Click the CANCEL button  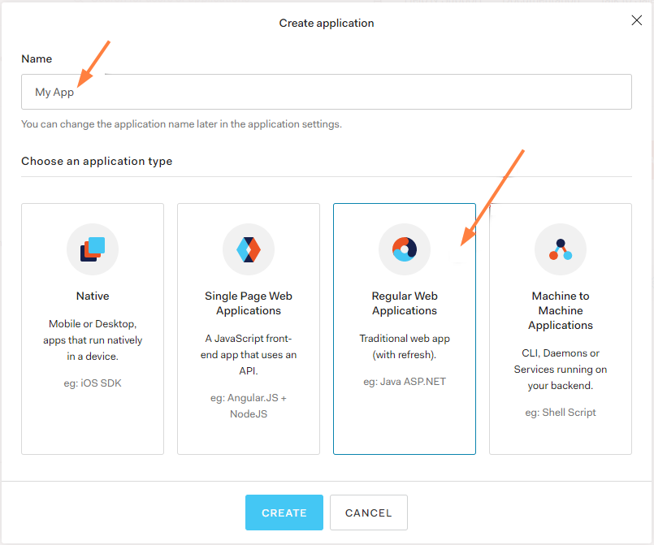[369, 513]
